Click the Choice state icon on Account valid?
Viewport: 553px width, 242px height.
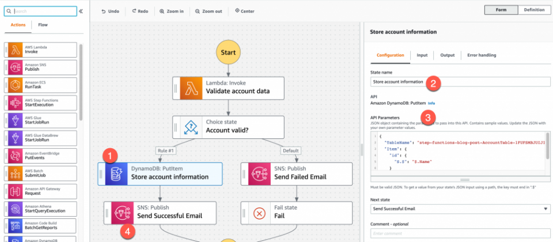191,127
